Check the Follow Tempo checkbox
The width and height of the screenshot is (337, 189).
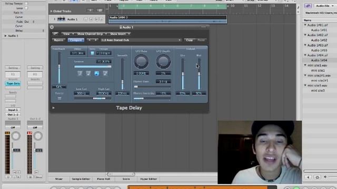26,4
